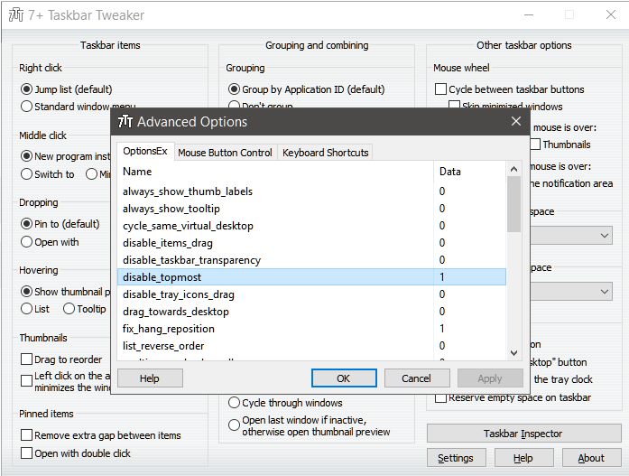Open Taskbar Inspector

[524, 434]
